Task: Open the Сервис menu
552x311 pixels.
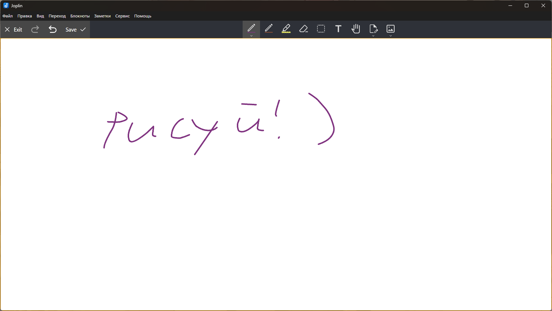Action: click(122, 16)
